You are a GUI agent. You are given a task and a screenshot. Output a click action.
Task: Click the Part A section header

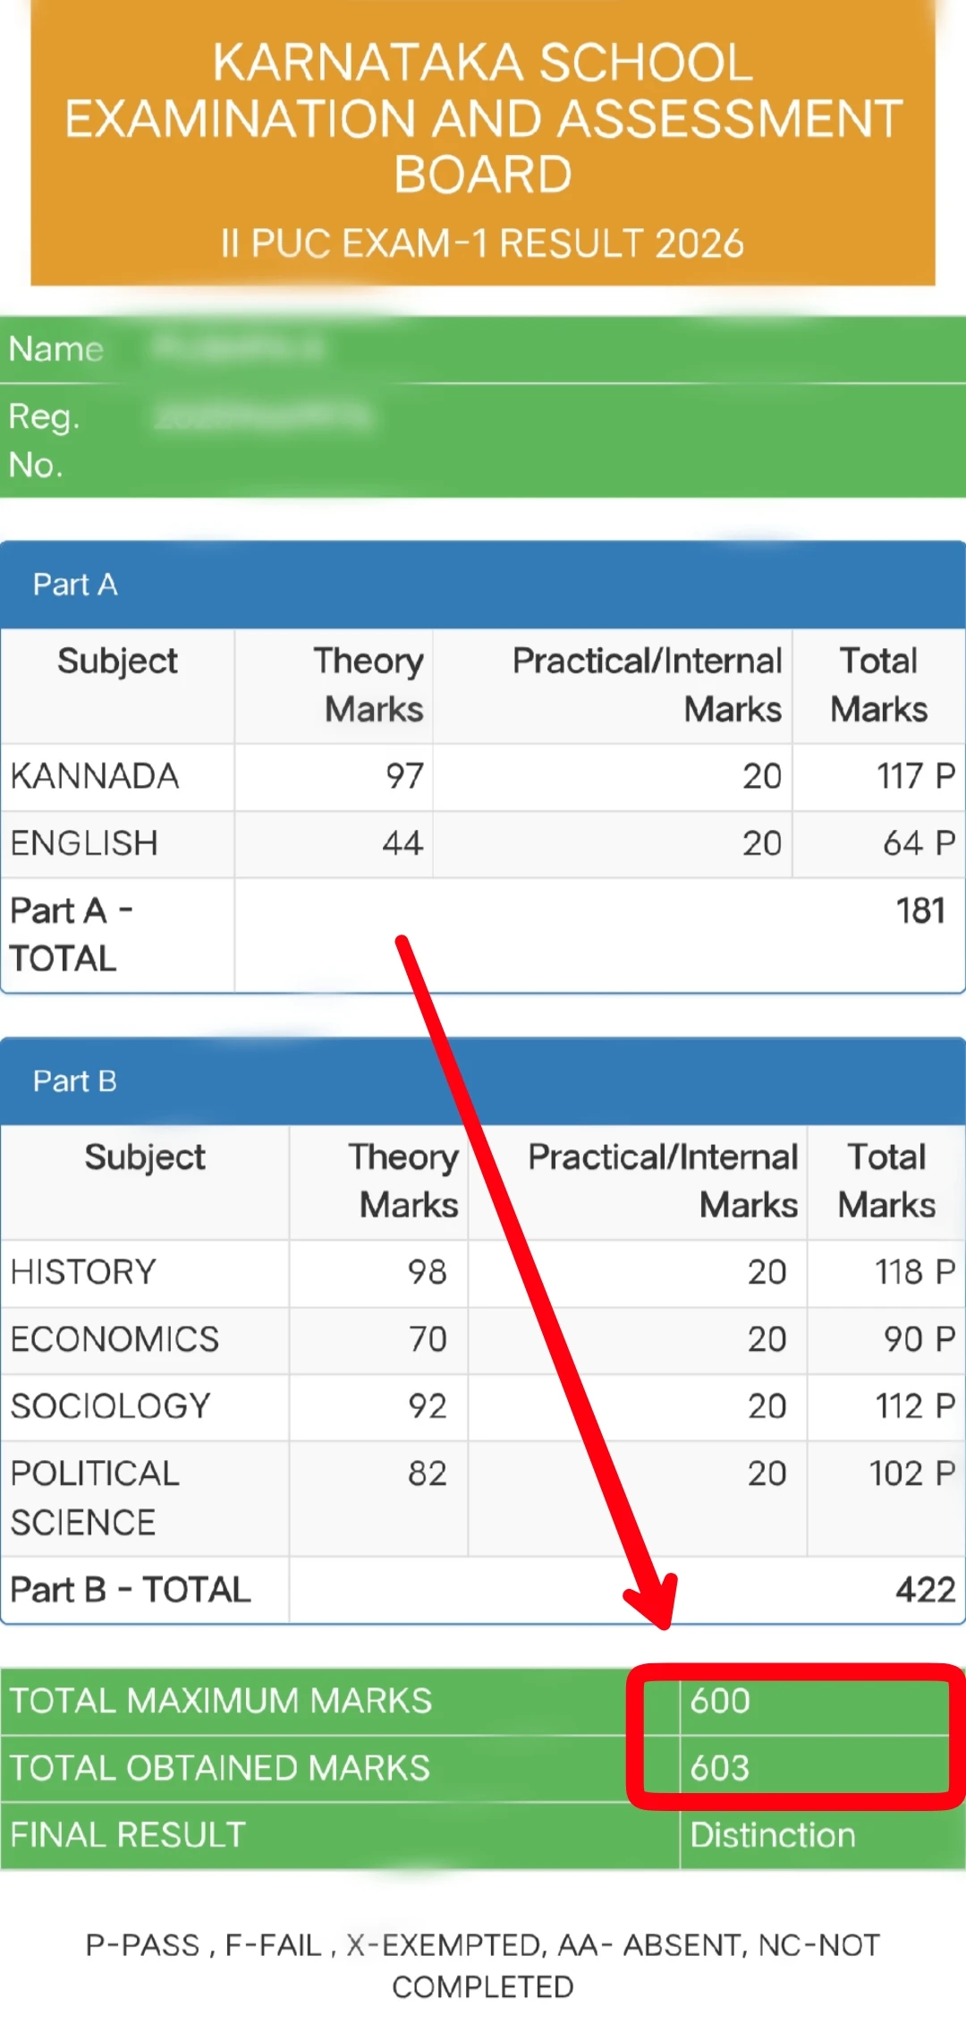coord(483,585)
